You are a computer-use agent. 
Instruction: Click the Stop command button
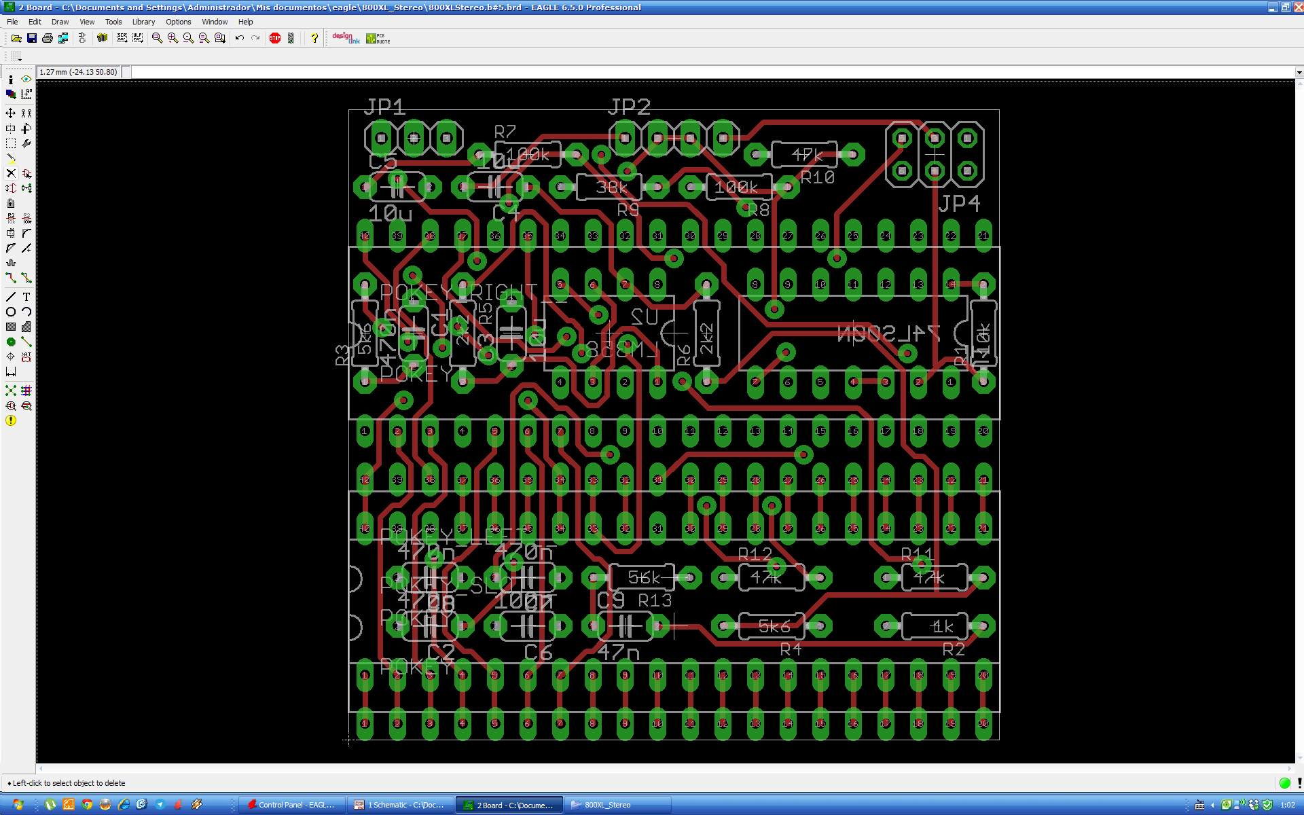click(275, 38)
